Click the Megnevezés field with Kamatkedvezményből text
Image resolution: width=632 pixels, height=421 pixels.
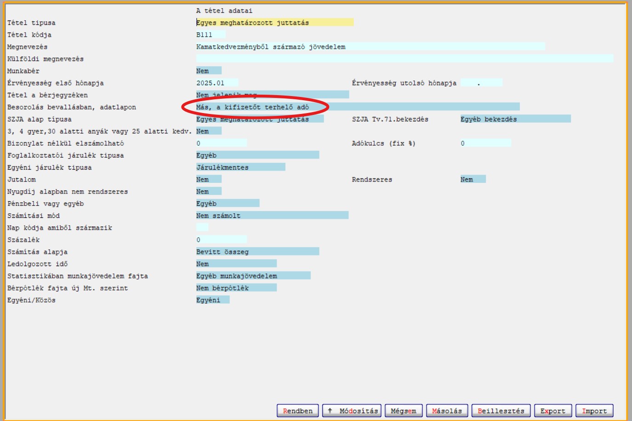point(370,46)
